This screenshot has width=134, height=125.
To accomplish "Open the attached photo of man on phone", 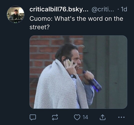I will [x=78, y=72].
